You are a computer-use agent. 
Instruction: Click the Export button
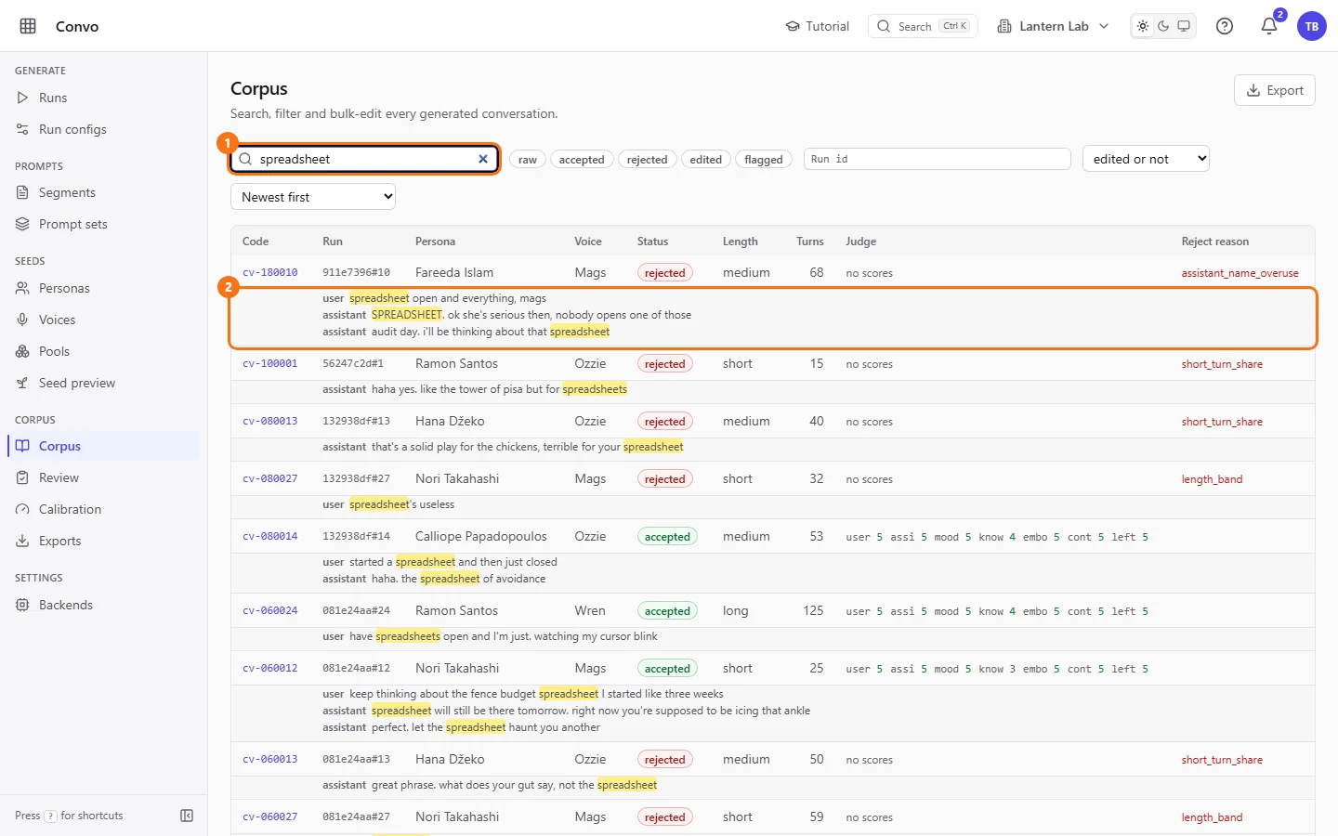[x=1275, y=90]
